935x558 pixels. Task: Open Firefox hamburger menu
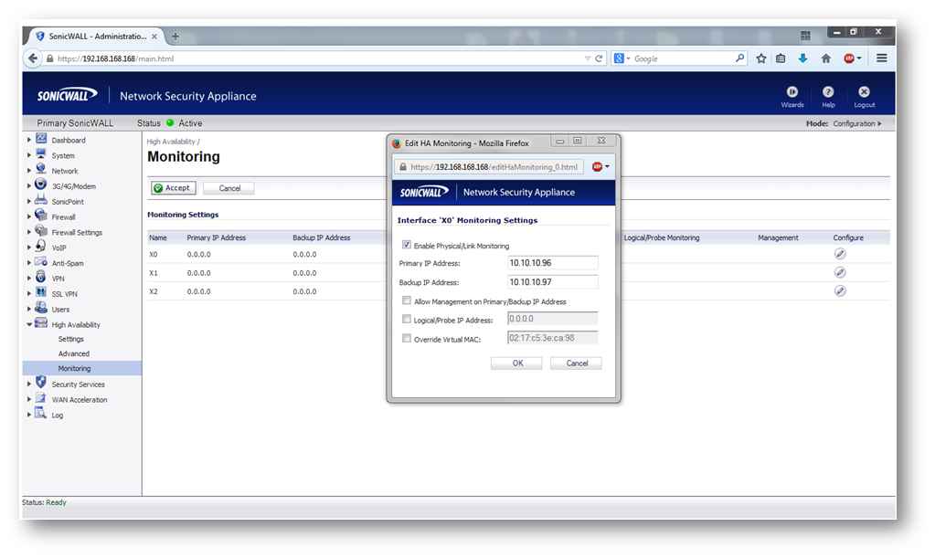pos(881,58)
